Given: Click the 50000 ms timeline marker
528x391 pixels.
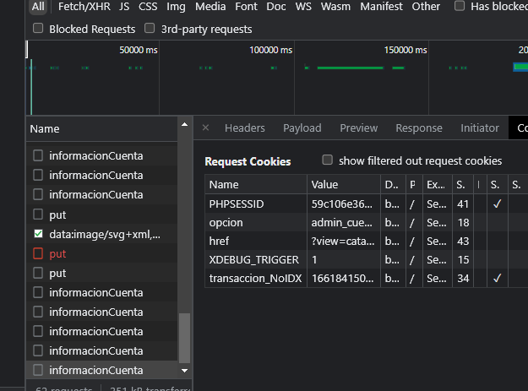Looking at the screenshot, I should 139,50.
